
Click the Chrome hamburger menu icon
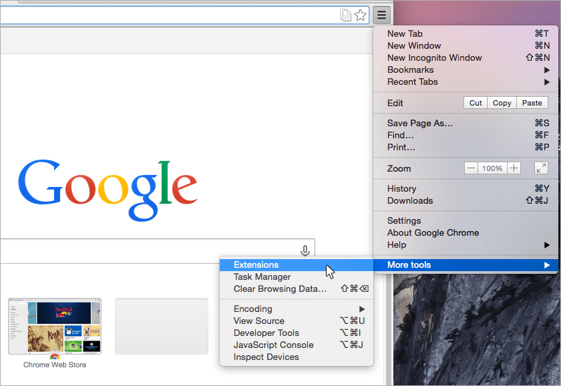pos(381,15)
